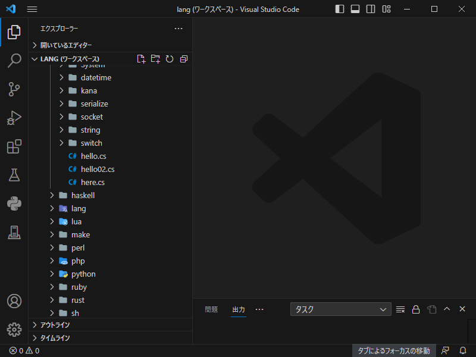Clear the output panel

(x=400, y=309)
